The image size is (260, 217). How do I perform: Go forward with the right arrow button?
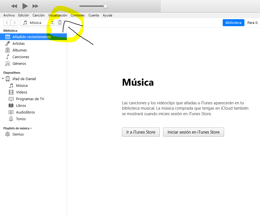click(14, 23)
